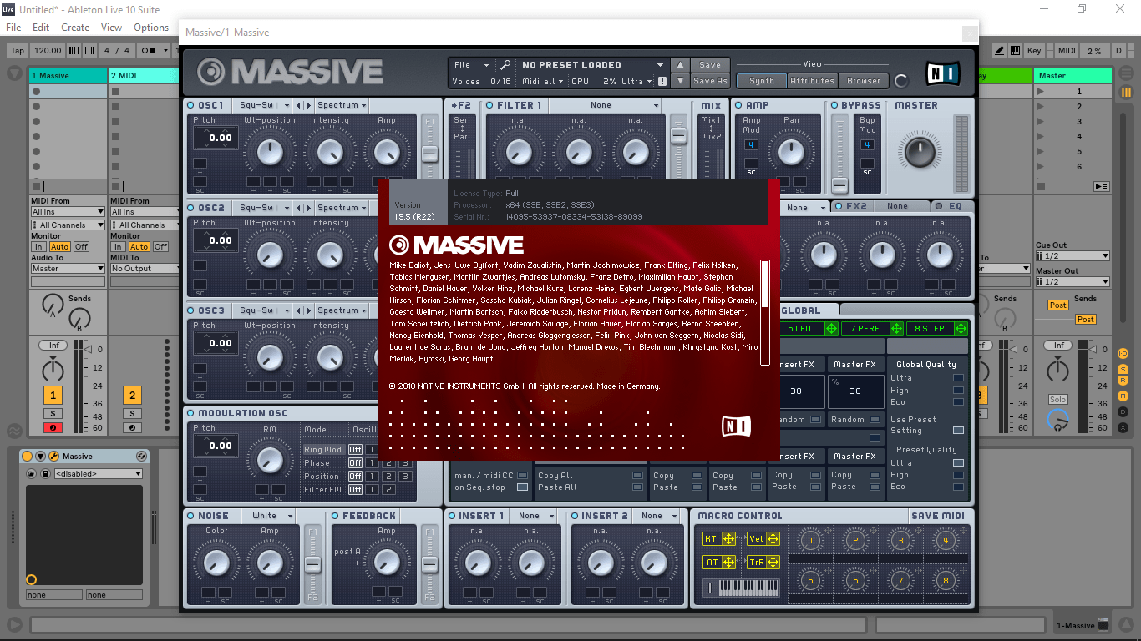Click the macro knob 1 assign crosshair
Screen dimensions: 1141x641
click(x=829, y=532)
